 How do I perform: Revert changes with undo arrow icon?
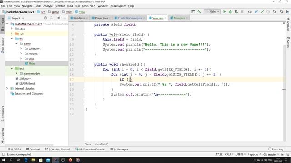click(274, 12)
